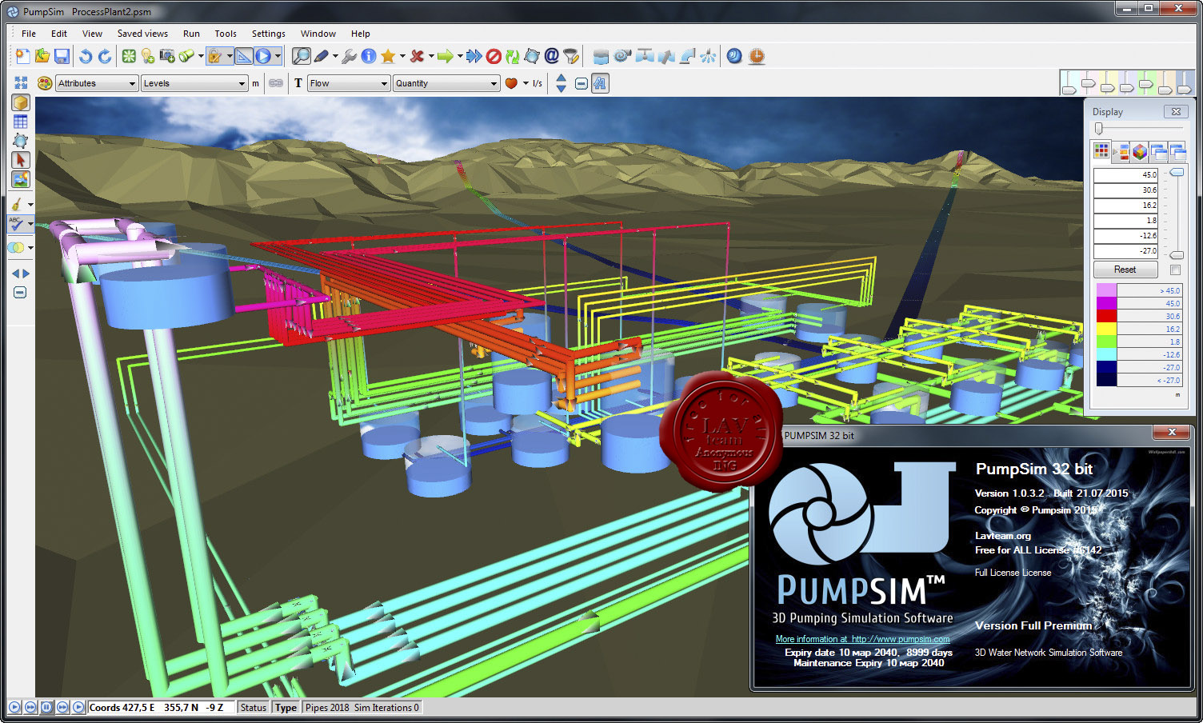The width and height of the screenshot is (1203, 723).
Task: Expand the dropdown arrow beside the green arrow
Action: [460, 56]
